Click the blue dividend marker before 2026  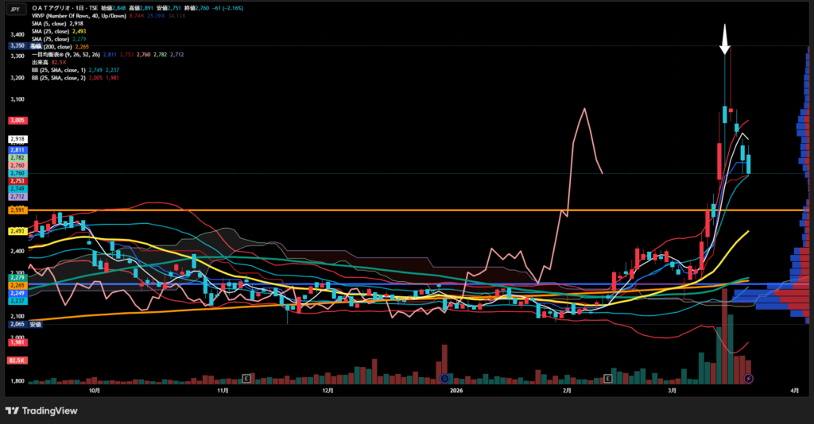pos(444,379)
